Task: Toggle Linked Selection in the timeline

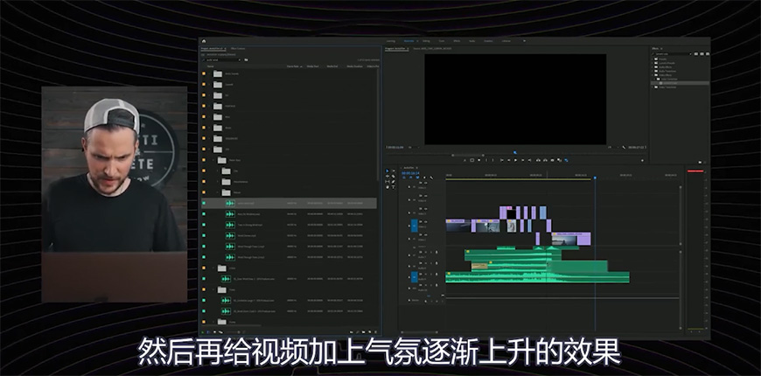Action: [x=417, y=178]
